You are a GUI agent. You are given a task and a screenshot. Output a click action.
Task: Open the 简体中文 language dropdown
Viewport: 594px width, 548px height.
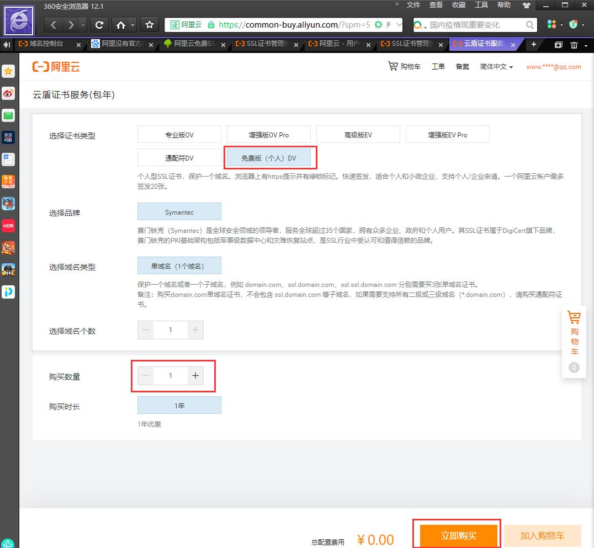496,66
